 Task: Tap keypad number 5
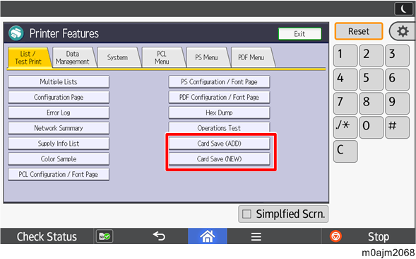(372, 79)
